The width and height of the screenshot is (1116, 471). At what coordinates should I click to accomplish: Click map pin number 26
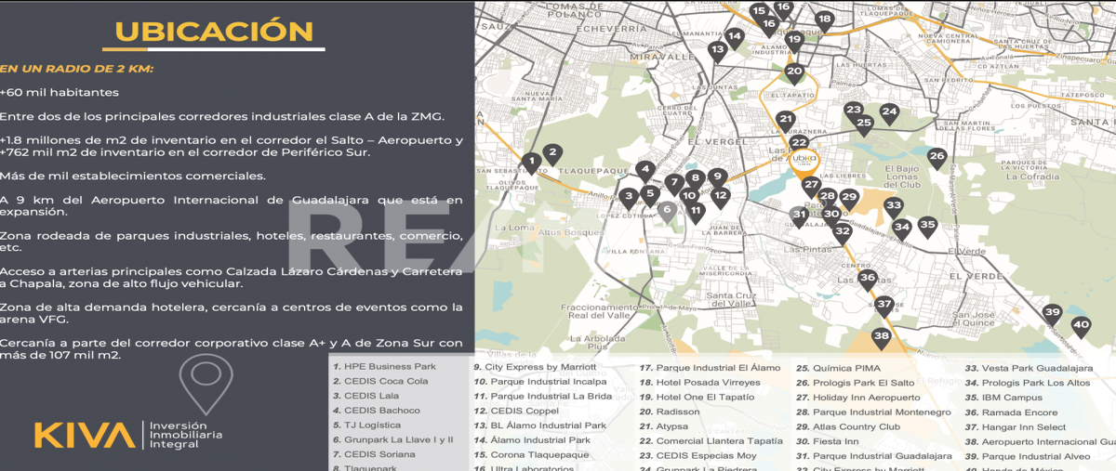pyautogui.click(x=937, y=159)
